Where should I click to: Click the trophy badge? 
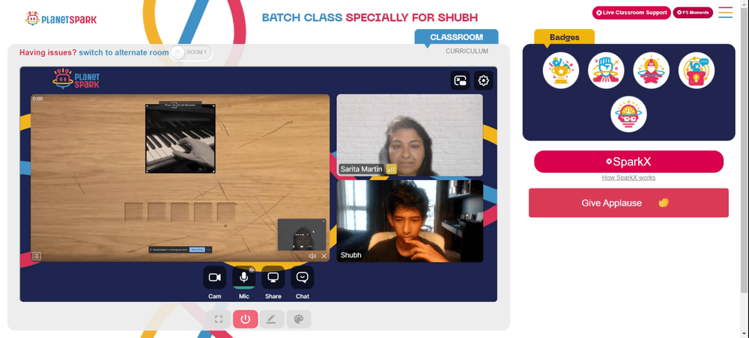coord(561,70)
